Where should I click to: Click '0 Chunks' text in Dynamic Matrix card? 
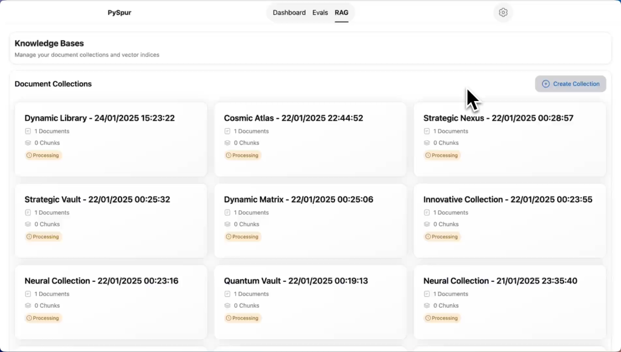246,225
